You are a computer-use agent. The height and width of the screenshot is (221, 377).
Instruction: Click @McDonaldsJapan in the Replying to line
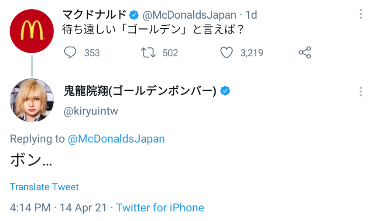(116, 139)
